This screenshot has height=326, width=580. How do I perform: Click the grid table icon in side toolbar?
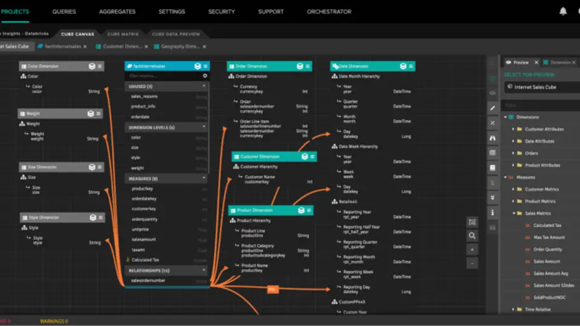pos(492,153)
